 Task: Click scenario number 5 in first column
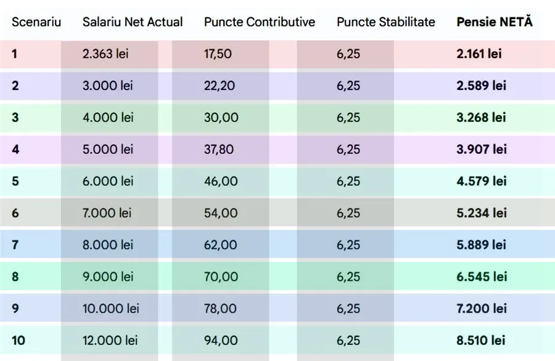(x=15, y=181)
